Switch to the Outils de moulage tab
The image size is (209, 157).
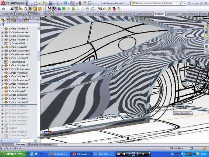click(95, 14)
